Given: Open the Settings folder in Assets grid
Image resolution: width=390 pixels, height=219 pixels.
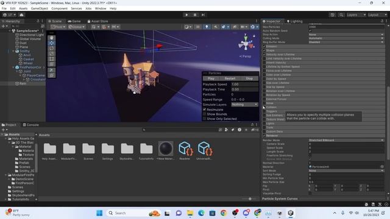Looking at the screenshot, I should click(108, 151).
